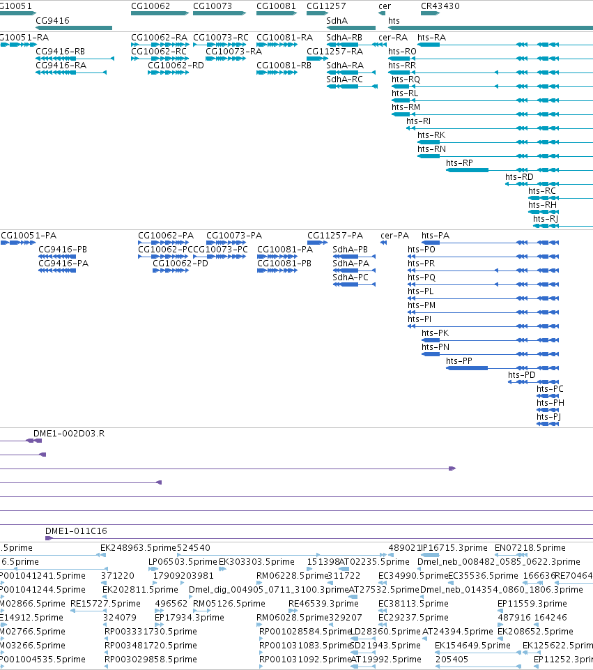
Task: Click transcript label CG10062-RA
Action: (x=160, y=37)
